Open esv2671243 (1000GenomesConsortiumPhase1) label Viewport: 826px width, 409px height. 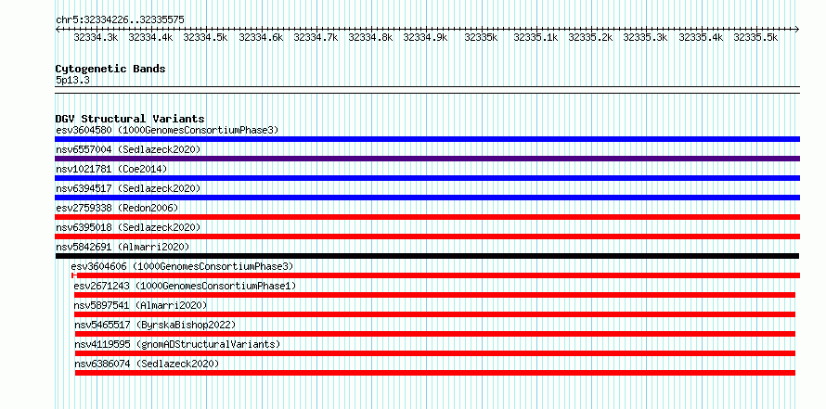tap(185, 286)
